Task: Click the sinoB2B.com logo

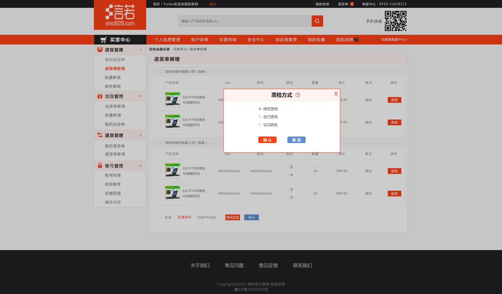Action: pyautogui.click(x=120, y=15)
